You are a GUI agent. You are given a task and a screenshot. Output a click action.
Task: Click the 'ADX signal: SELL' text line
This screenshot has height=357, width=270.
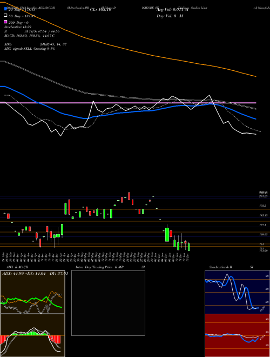[x=30, y=49]
